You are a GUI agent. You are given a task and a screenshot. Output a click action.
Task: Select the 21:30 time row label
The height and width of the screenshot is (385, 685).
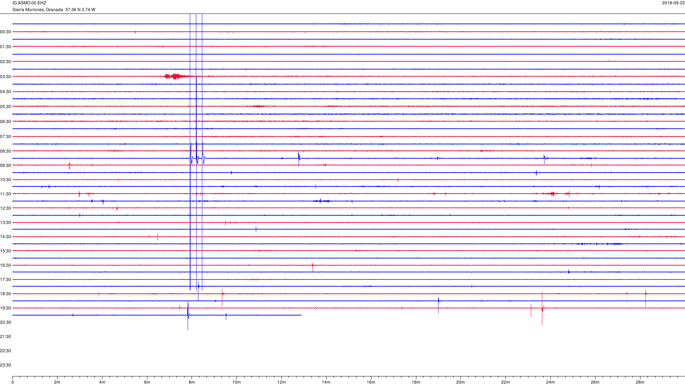(x=6, y=337)
